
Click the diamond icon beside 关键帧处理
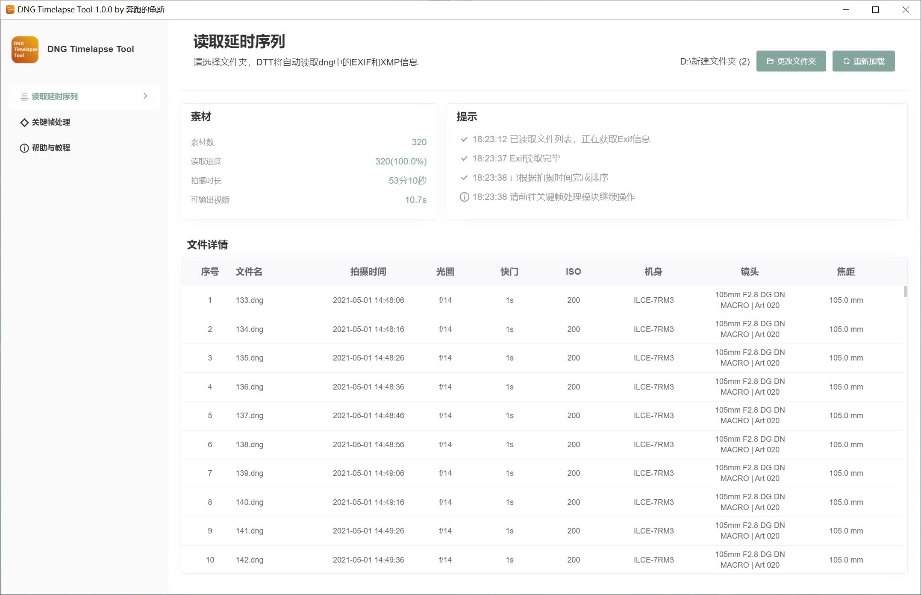click(24, 123)
